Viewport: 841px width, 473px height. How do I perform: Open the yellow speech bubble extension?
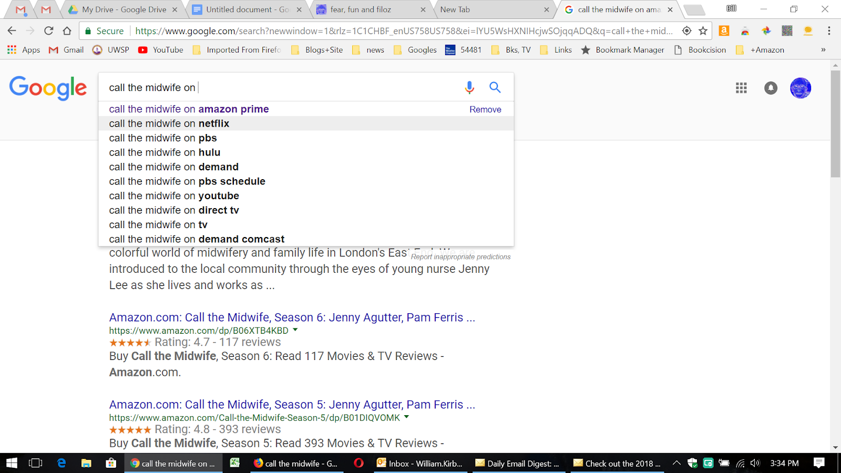pos(808,31)
